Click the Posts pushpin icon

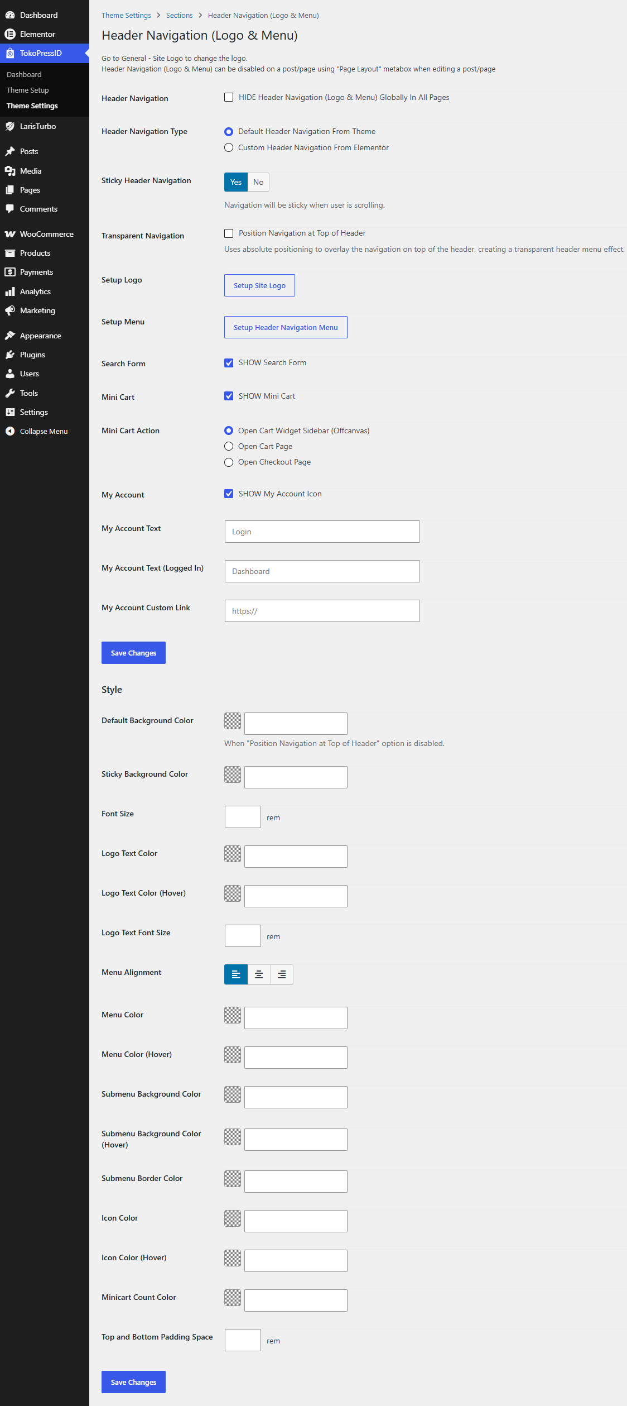click(x=10, y=151)
